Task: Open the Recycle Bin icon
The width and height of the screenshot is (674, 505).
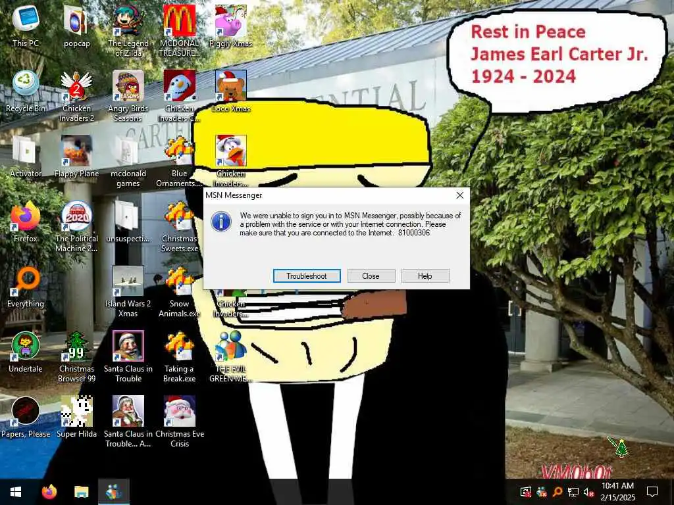Action: pos(26,91)
